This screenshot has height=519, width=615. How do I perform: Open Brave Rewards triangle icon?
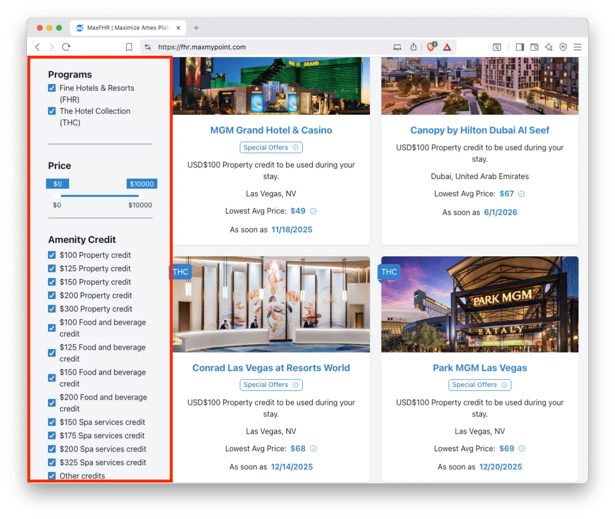(x=447, y=47)
